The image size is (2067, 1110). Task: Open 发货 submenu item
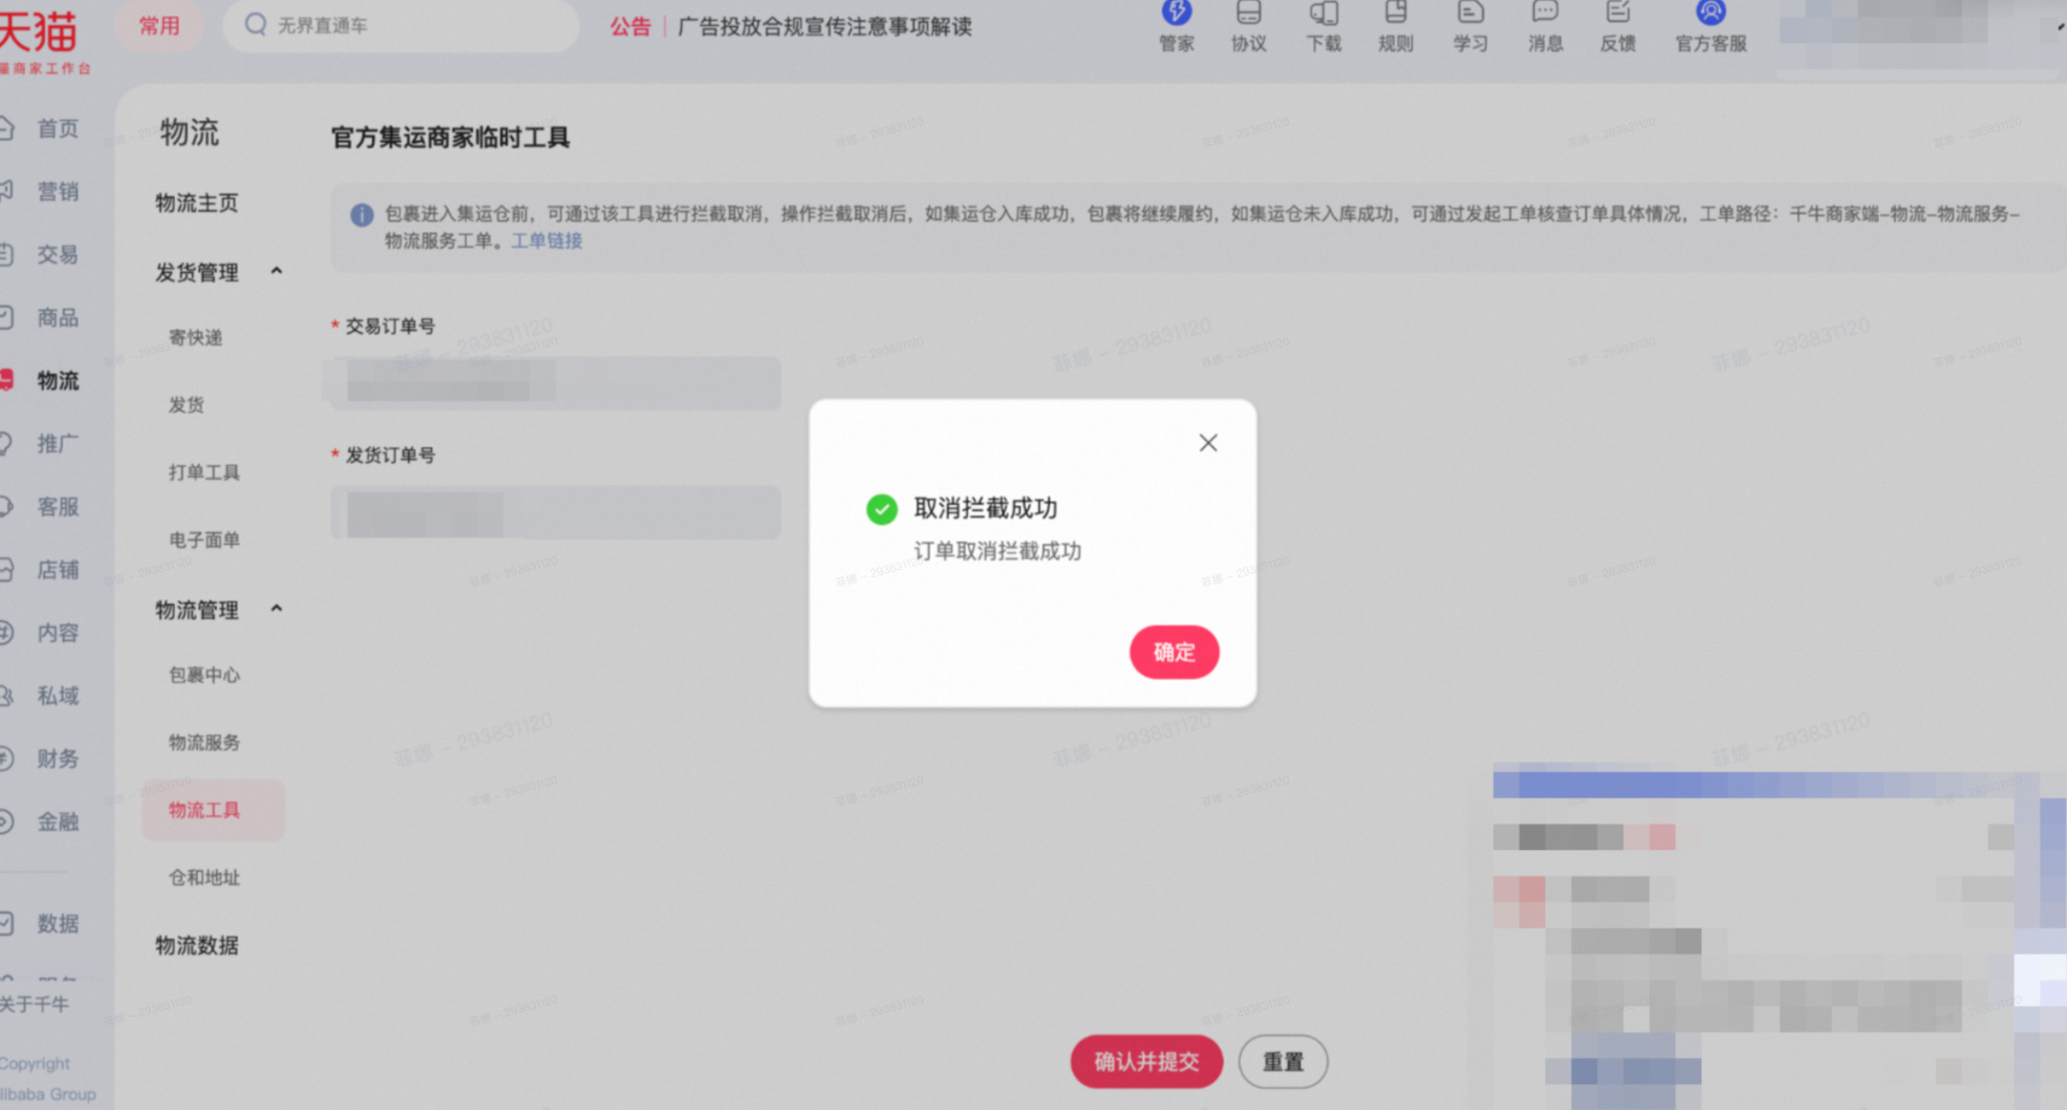186,404
